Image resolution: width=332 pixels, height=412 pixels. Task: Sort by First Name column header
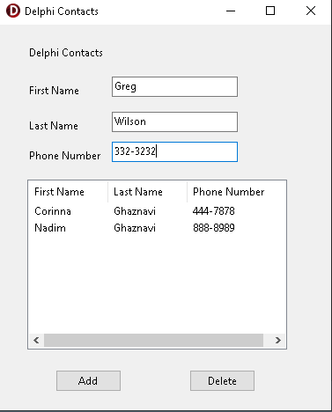pyautogui.click(x=68, y=192)
